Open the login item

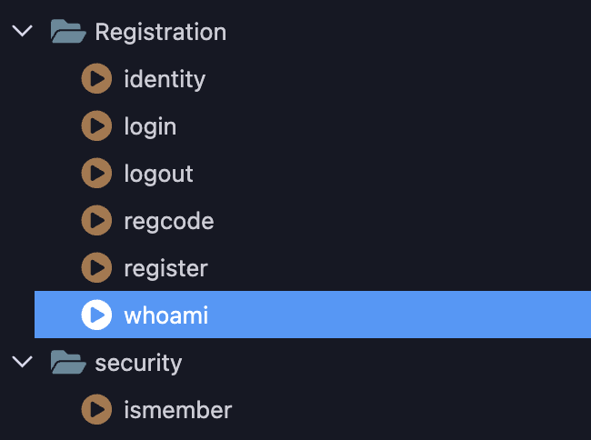[x=150, y=126]
